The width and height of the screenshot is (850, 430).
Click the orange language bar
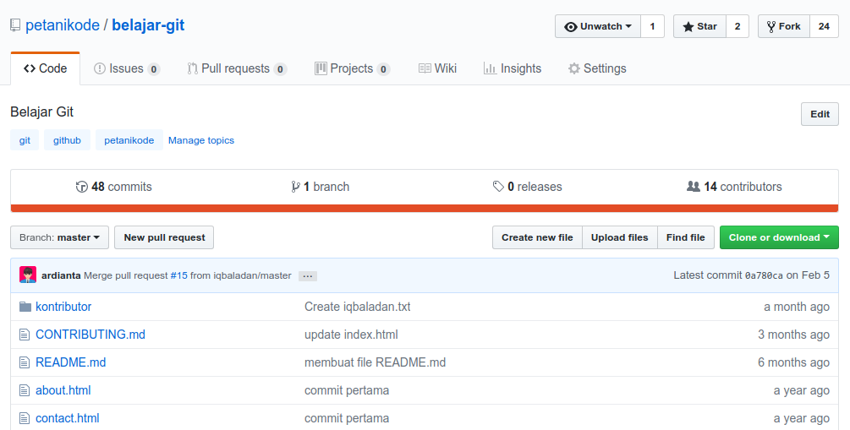[x=425, y=209]
